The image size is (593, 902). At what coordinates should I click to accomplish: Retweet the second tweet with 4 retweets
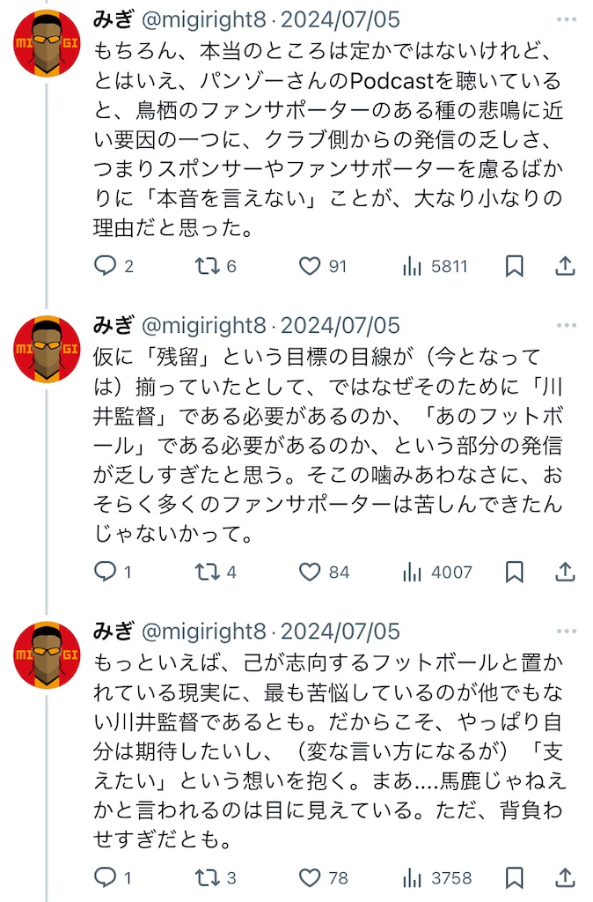(x=207, y=572)
